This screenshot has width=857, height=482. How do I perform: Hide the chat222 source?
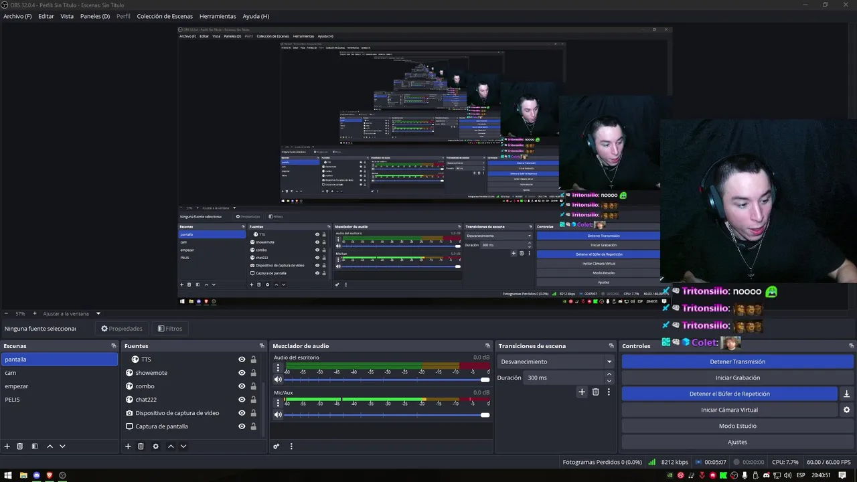click(242, 400)
